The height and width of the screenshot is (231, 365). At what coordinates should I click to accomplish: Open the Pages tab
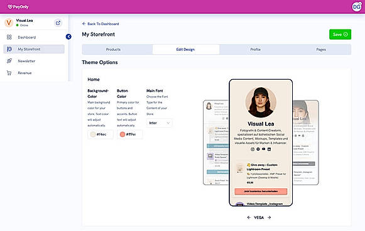[x=321, y=50]
